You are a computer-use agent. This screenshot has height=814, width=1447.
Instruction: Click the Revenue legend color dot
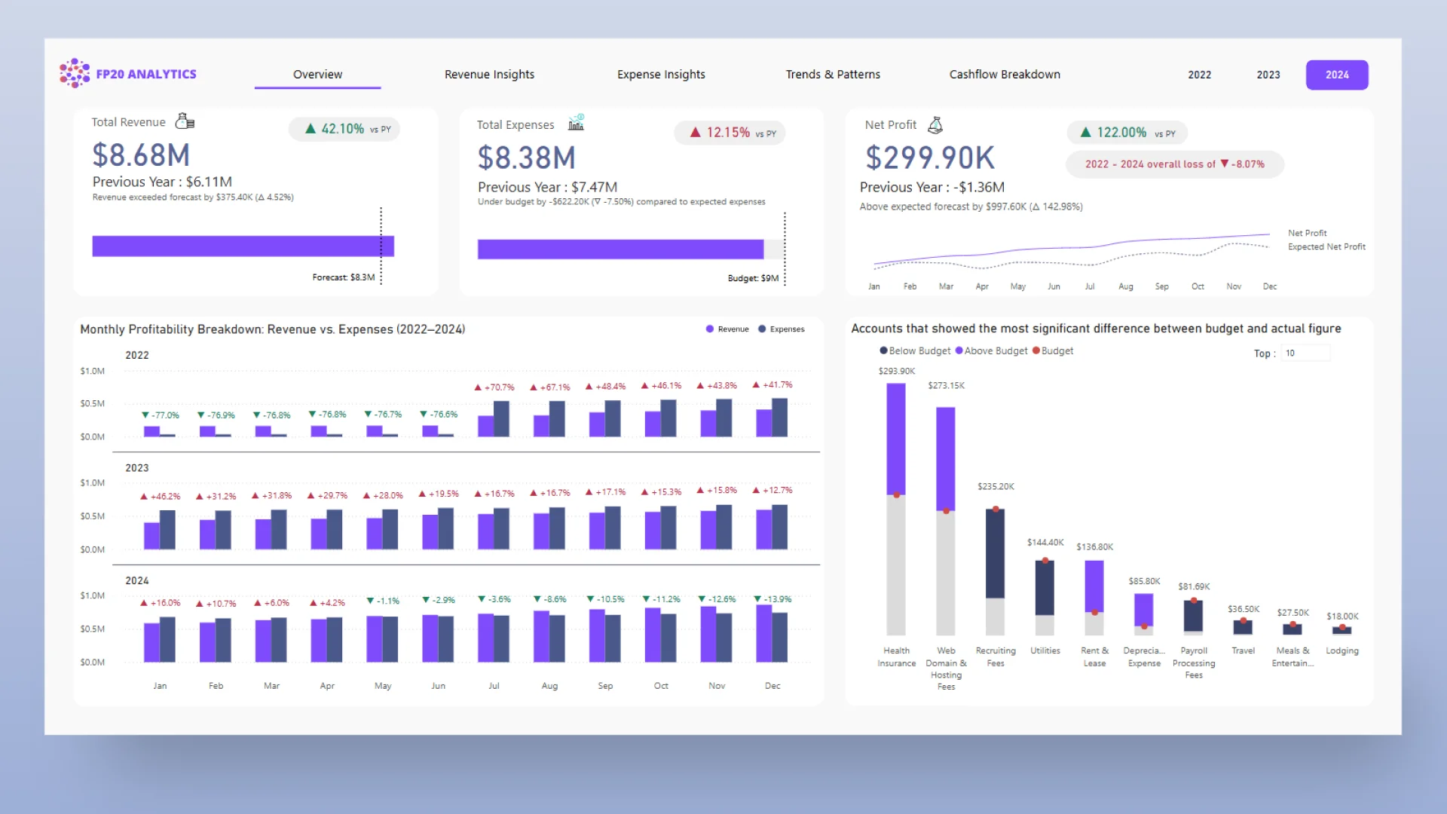[x=709, y=329]
